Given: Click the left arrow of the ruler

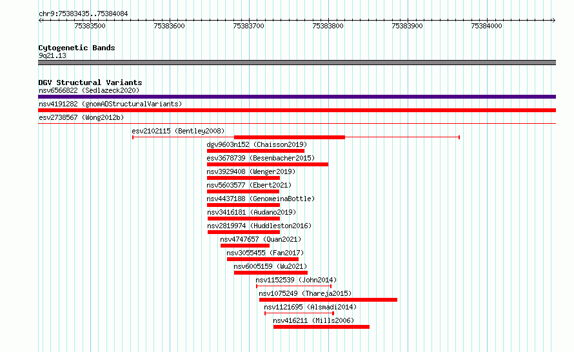Looking at the screenshot, I should click(x=40, y=20).
